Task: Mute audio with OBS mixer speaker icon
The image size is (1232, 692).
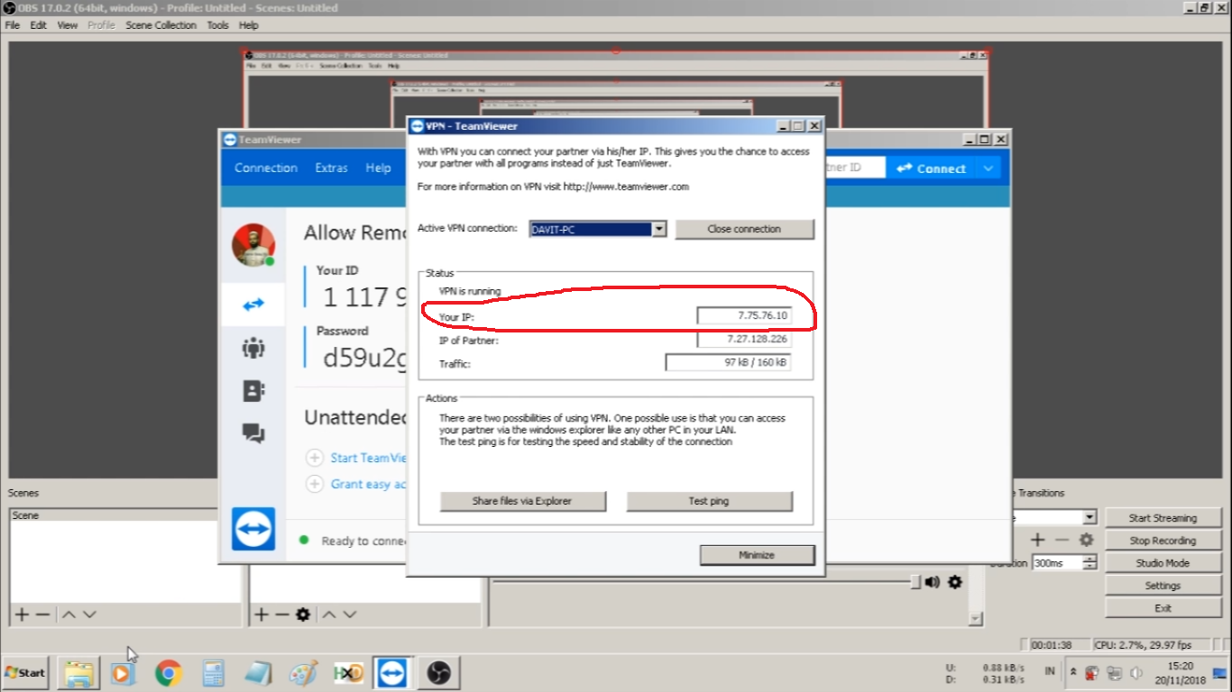Action: (x=933, y=582)
